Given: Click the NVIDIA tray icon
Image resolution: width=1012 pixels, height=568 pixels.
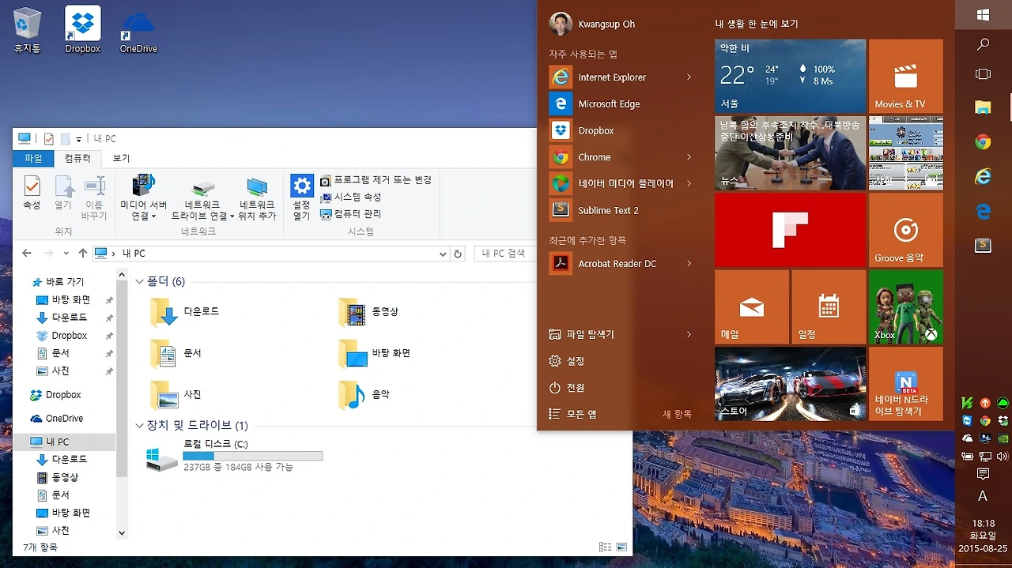Looking at the screenshot, I should coord(1003,438).
